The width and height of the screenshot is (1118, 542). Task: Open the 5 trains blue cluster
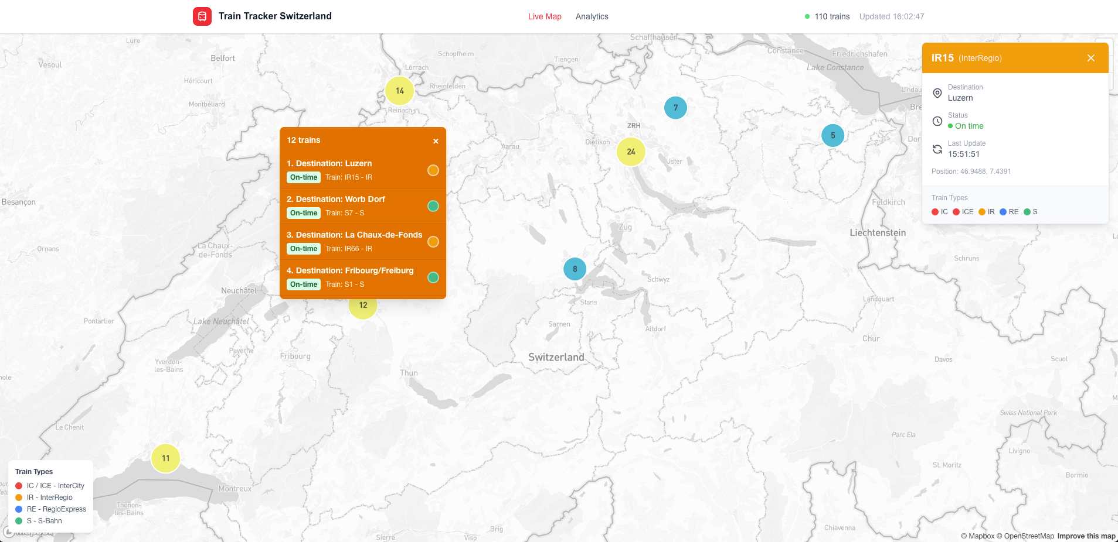point(832,135)
